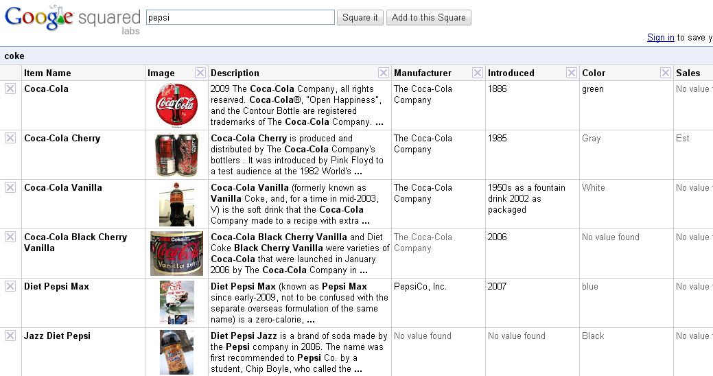
Task: Click the Google Squared labs logo
Action: pyautogui.click(x=72, y=20)
